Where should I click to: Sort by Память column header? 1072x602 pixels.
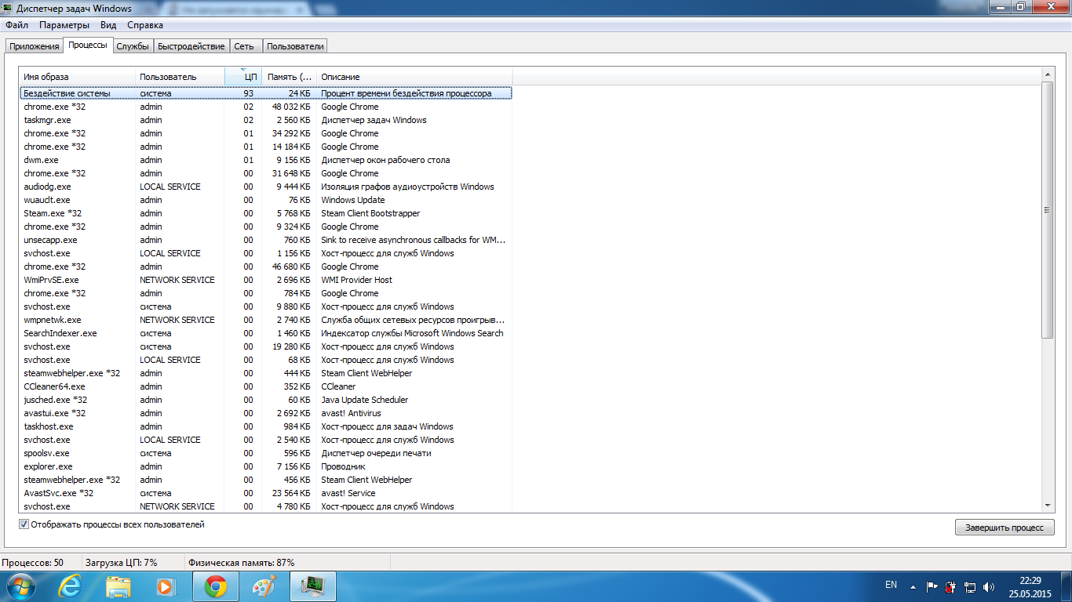pyautogui.click(x=290, y=77)
